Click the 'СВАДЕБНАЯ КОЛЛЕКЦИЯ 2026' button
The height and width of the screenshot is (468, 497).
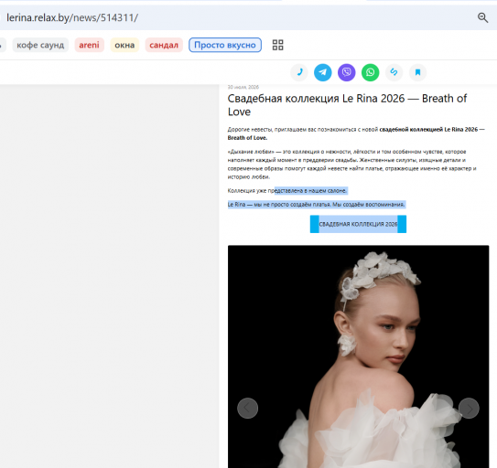358,224
